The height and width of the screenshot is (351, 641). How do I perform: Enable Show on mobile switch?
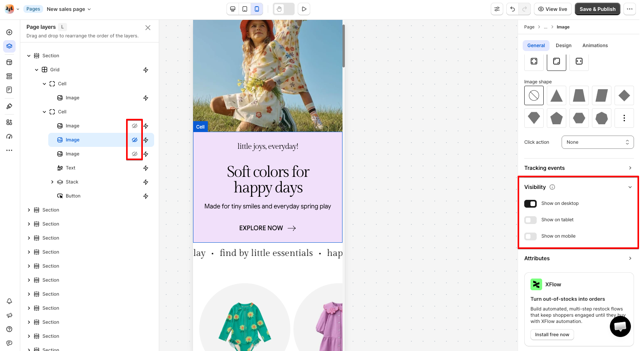pyautogui.click(x=530, y=236)
